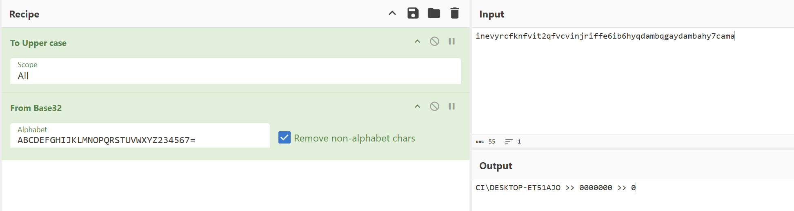Clear the recipe with trash icon
Viewport: 794px width, 211px height.
(x=454, y=13)
